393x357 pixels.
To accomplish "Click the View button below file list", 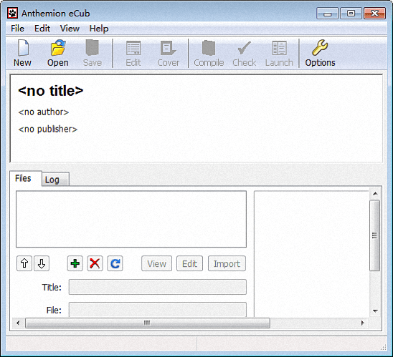I will click(x=156, y=263).
